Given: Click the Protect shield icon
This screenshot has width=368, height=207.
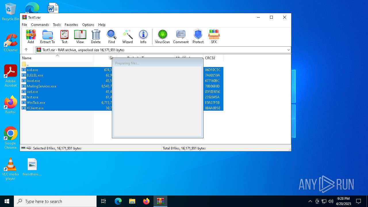Looking at the screenshot, I should coord(198,37).
